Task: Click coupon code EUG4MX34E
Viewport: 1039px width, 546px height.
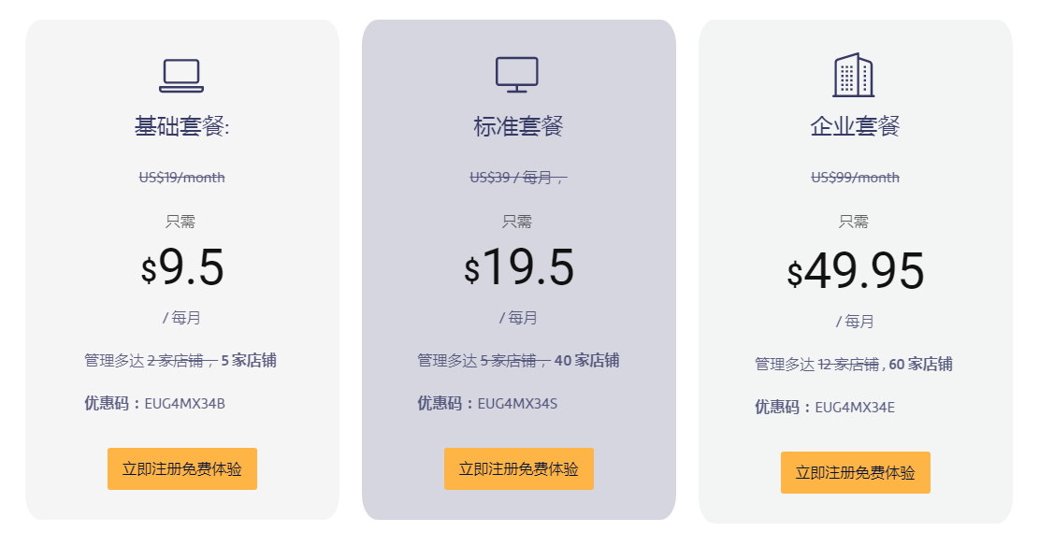Action: 855,407
